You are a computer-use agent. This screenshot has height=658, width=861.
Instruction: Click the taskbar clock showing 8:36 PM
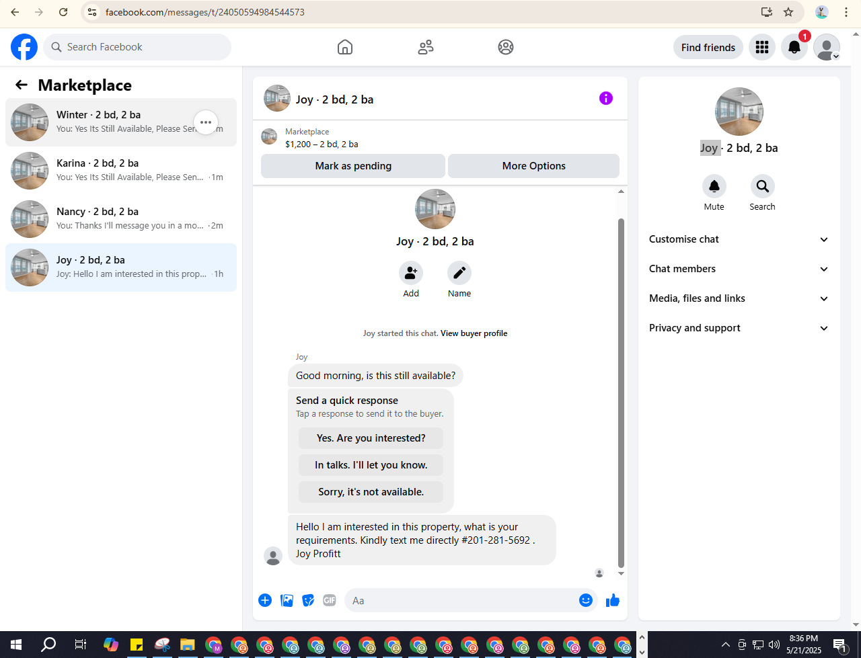[x=804, y=645]
